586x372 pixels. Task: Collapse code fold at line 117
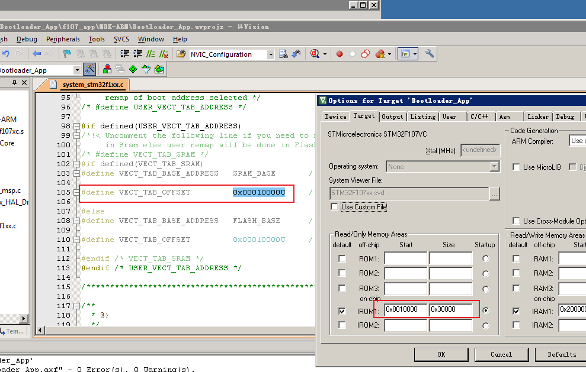(76, 306)
